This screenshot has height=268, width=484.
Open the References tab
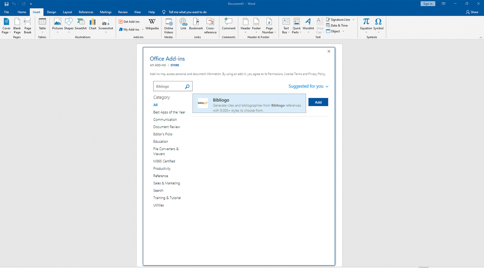pyautogui.click(x=86, y=12)
